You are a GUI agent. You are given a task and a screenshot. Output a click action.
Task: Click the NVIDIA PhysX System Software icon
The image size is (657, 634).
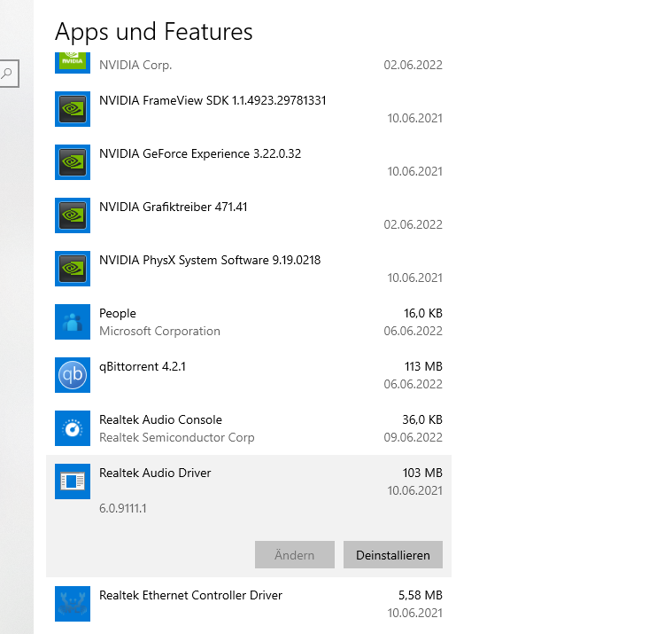pos(73,269)
